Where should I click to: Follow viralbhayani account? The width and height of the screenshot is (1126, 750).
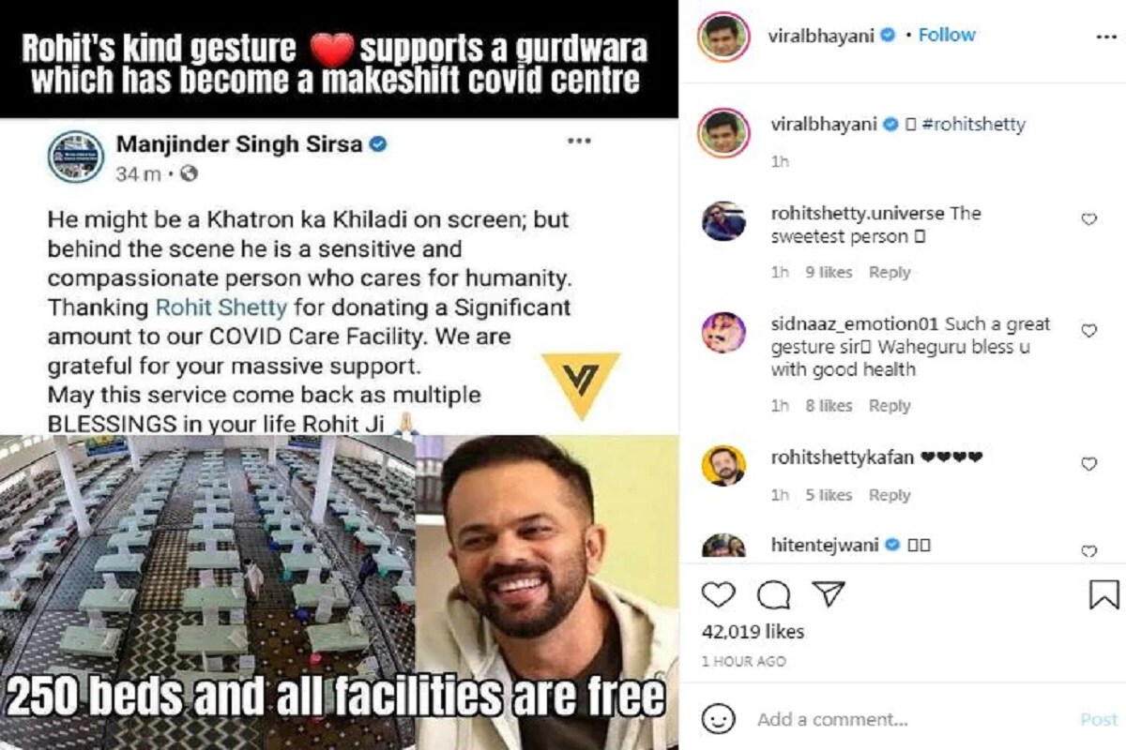[947, 35]
